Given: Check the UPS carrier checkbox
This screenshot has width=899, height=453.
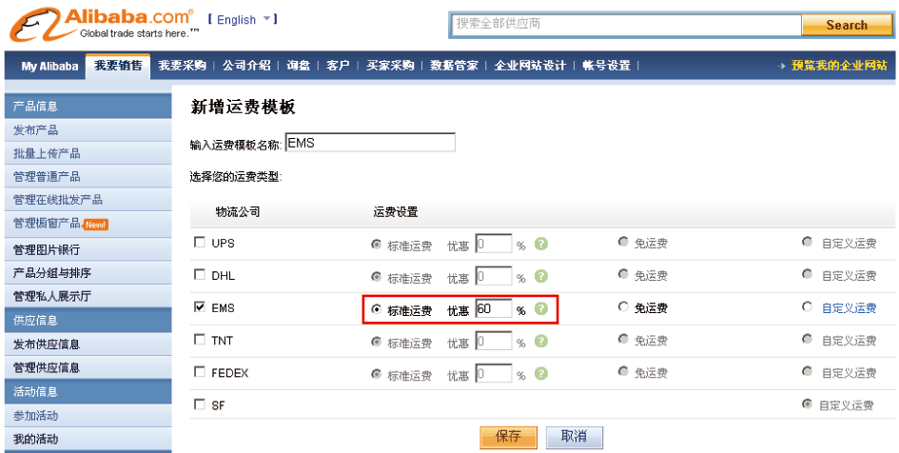Looking at the screenshot, I should click(x=200, y=243).
